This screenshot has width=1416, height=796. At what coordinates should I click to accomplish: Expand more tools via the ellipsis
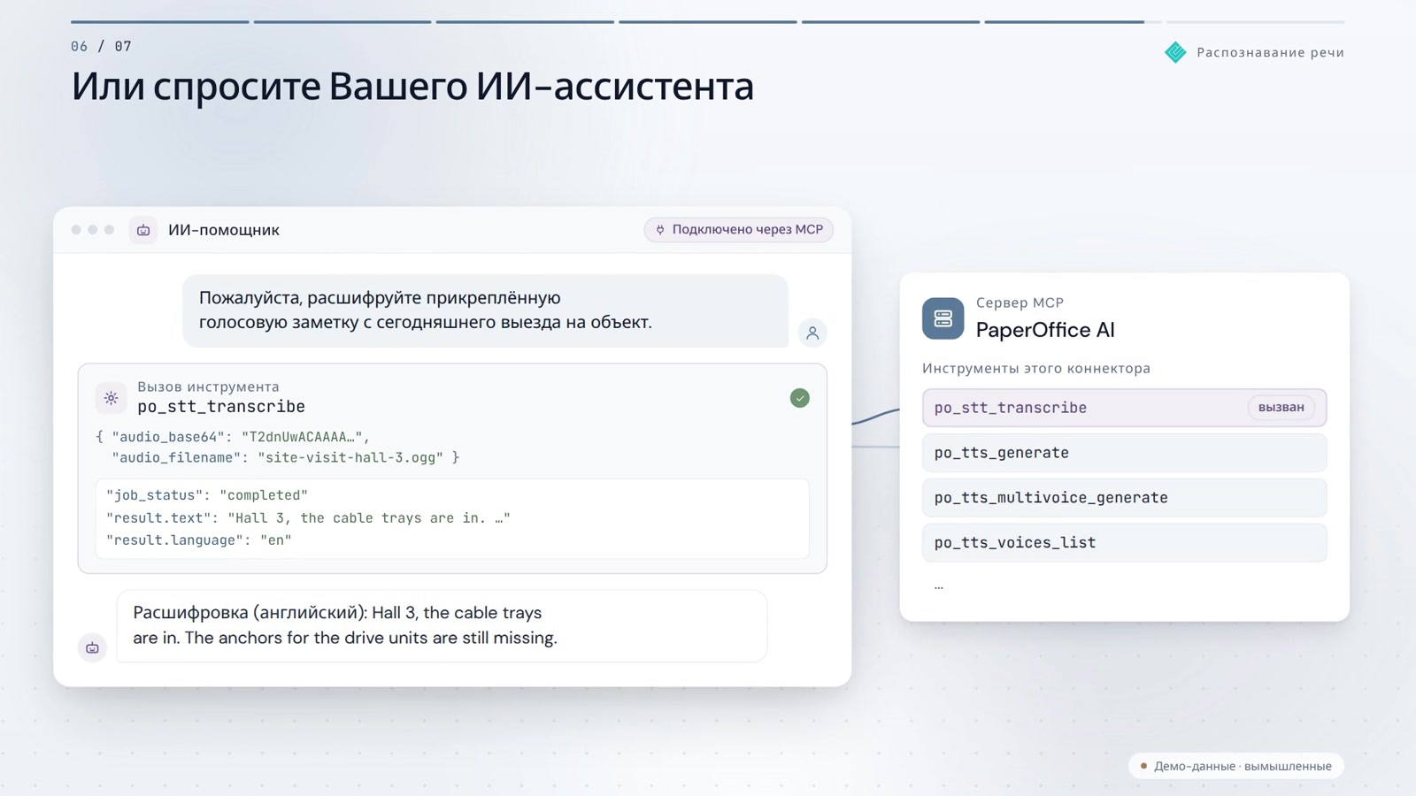pyautogui.click(x=939, y=586)
